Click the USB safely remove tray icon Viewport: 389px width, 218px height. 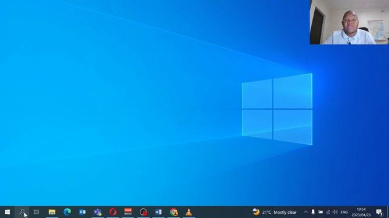[313, 212]
